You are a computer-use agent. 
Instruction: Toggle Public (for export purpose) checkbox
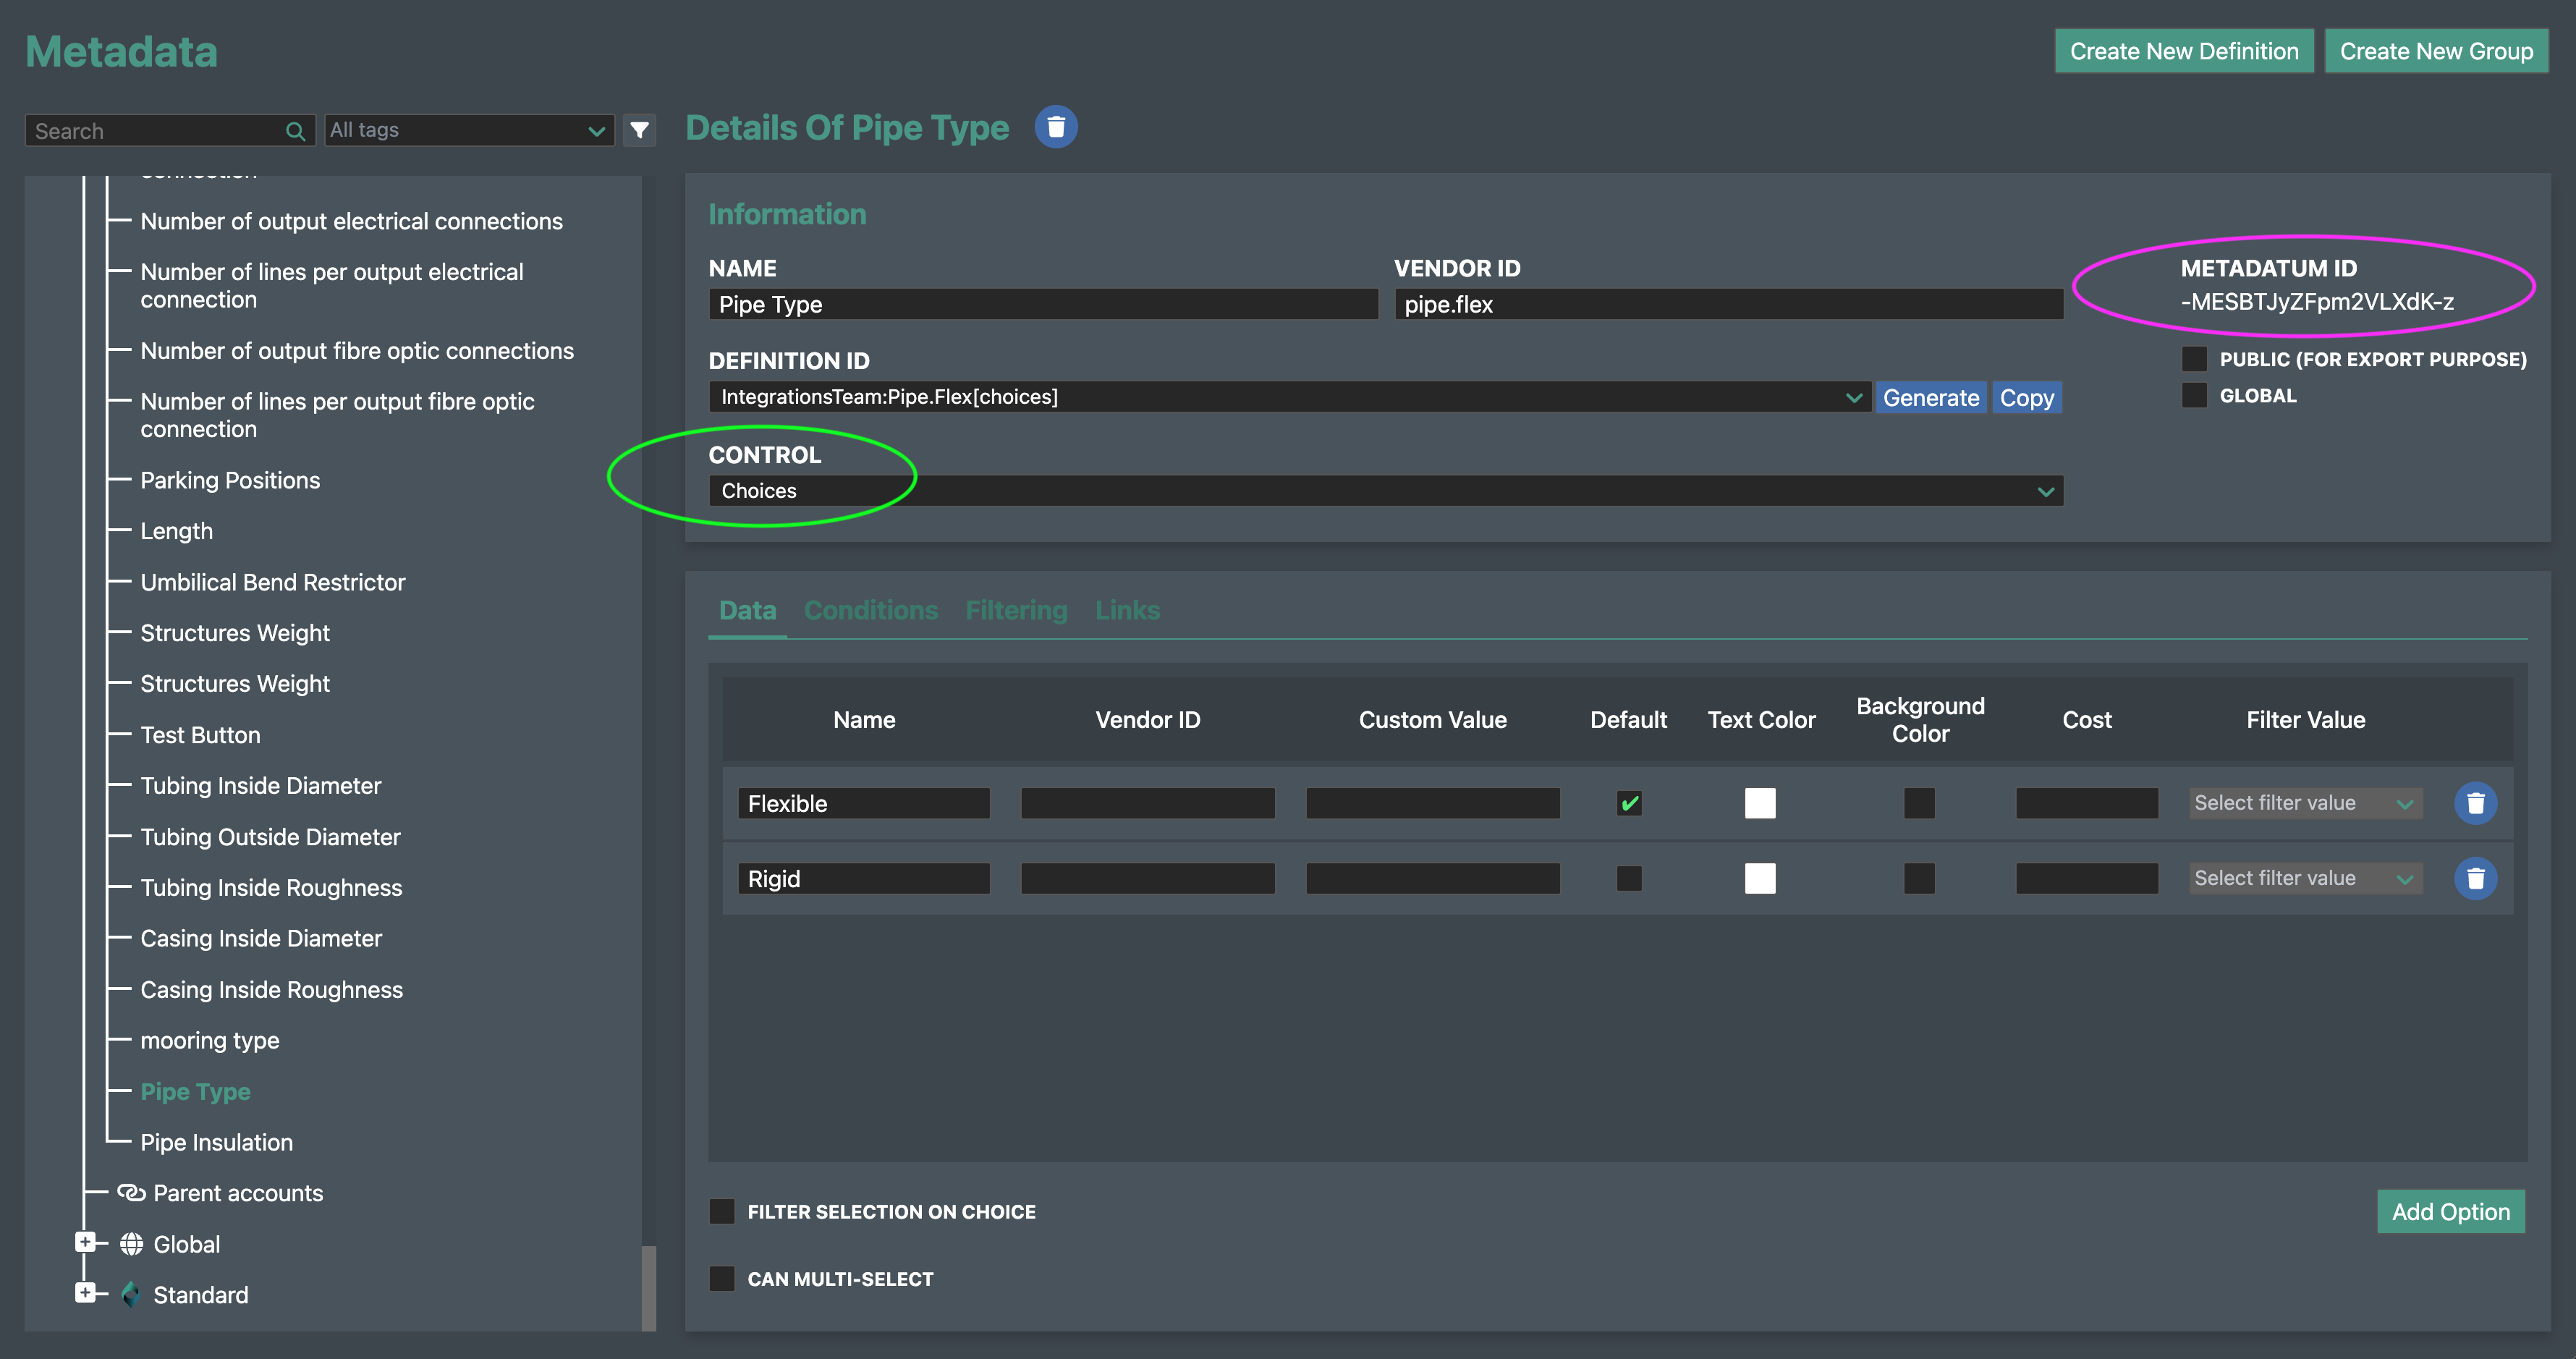pos(2193,359)
